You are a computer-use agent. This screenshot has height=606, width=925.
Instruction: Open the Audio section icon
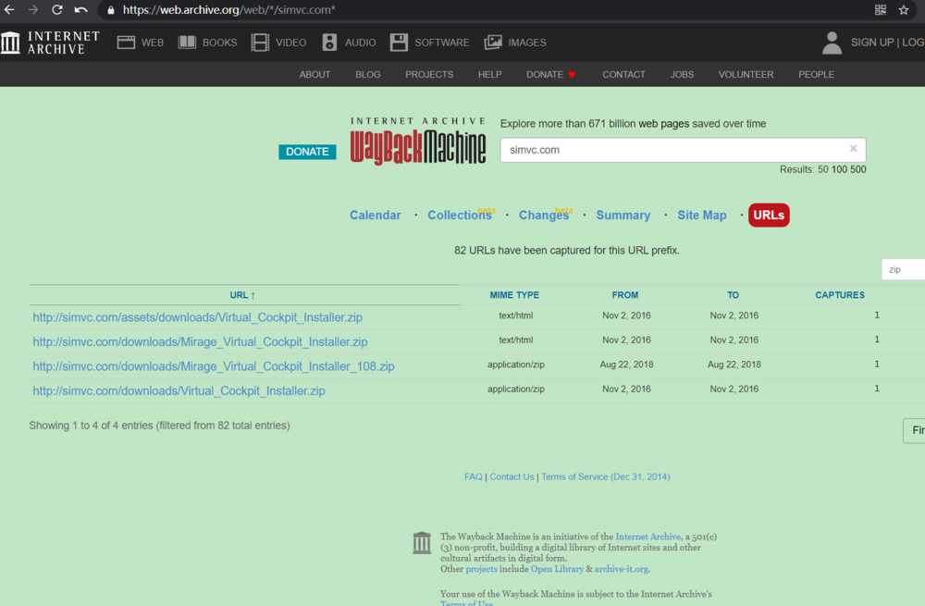[330, 43]
